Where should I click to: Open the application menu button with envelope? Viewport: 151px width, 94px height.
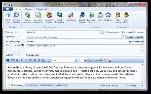click(8, 9)
